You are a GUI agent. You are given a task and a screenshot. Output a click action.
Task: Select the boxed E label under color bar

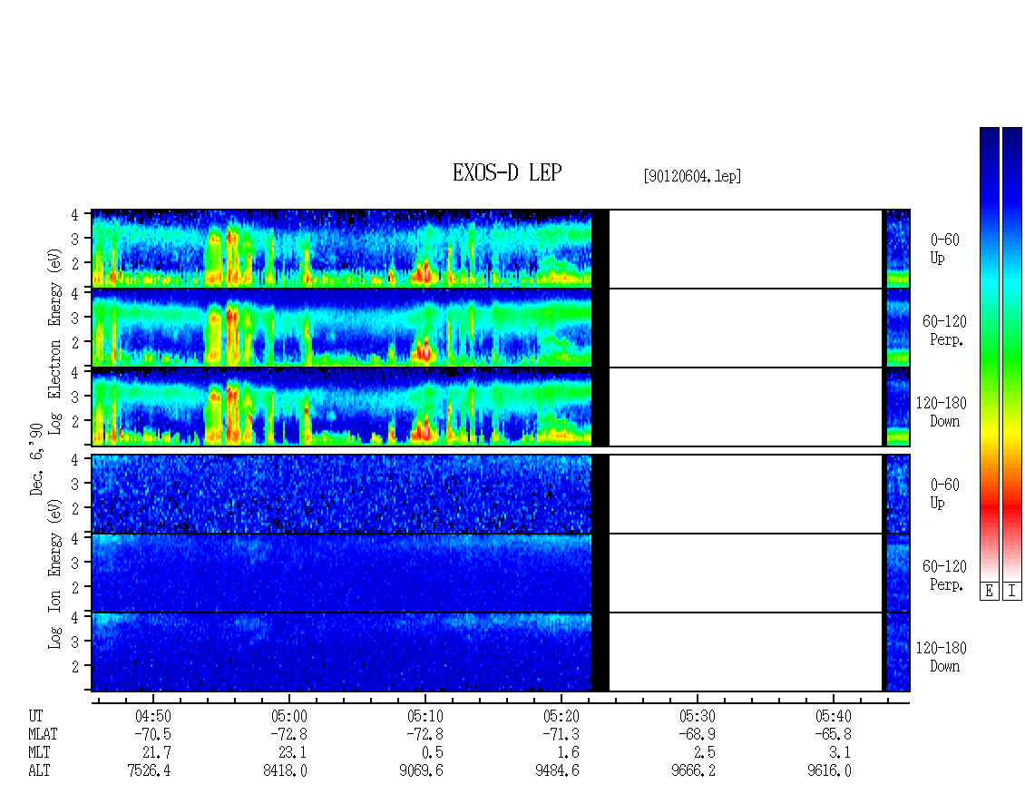coord(989,591)
